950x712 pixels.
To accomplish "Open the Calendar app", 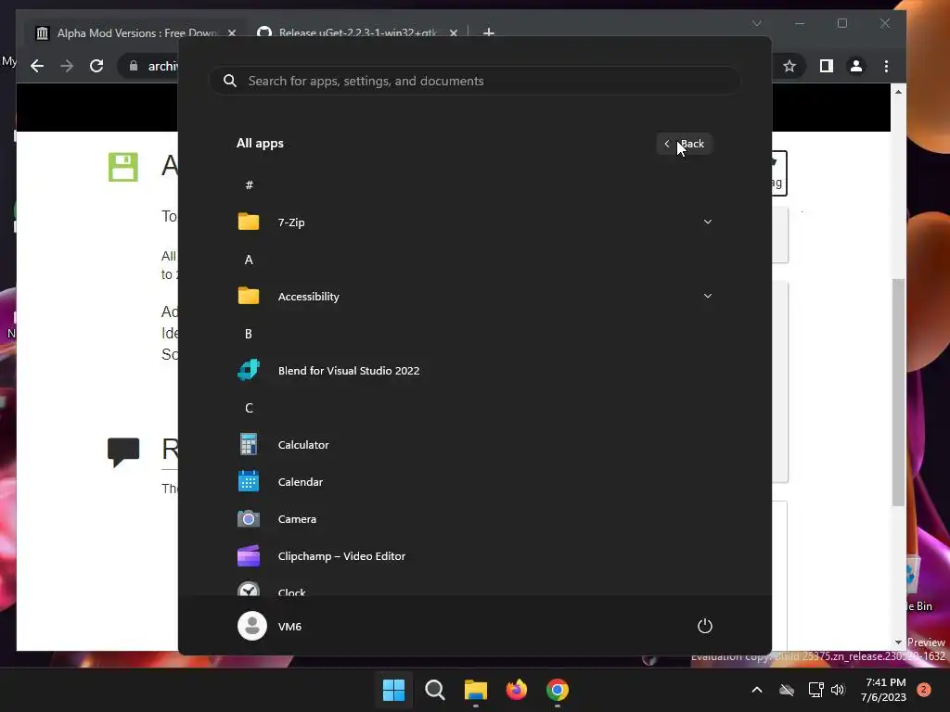I will click(x=474, y=482).
